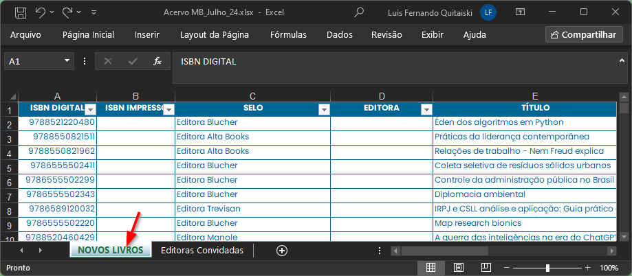Open SELO column filter dropdown
The width and height of the screenshot is (632, 276).
tap(324, 109)
